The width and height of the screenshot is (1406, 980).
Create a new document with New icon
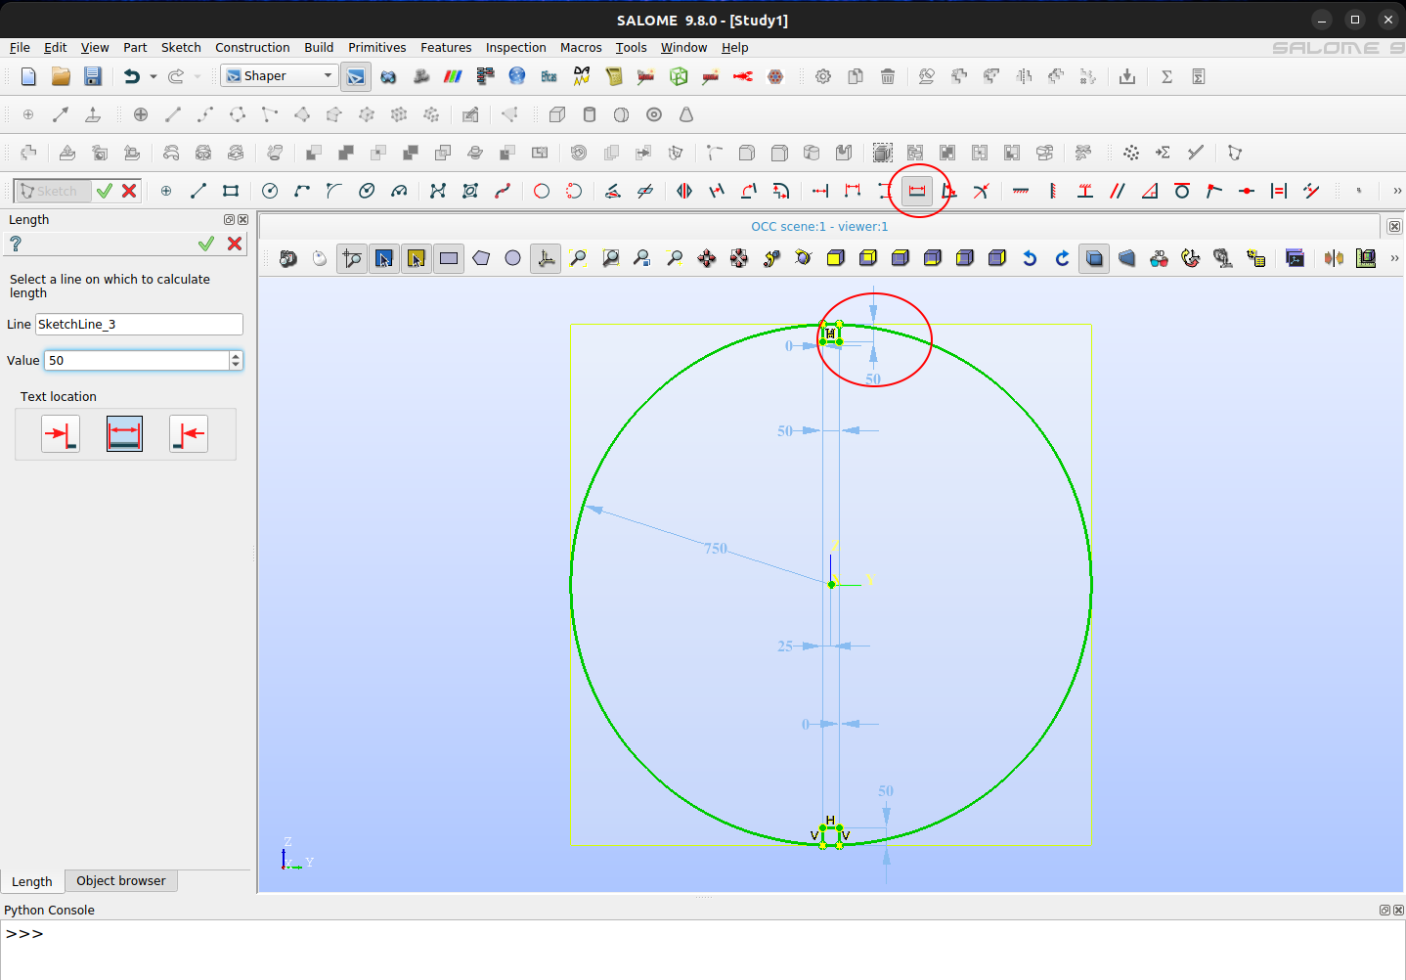click(x=28, y=76)
